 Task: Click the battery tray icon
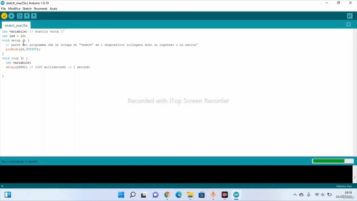(329, 195)
